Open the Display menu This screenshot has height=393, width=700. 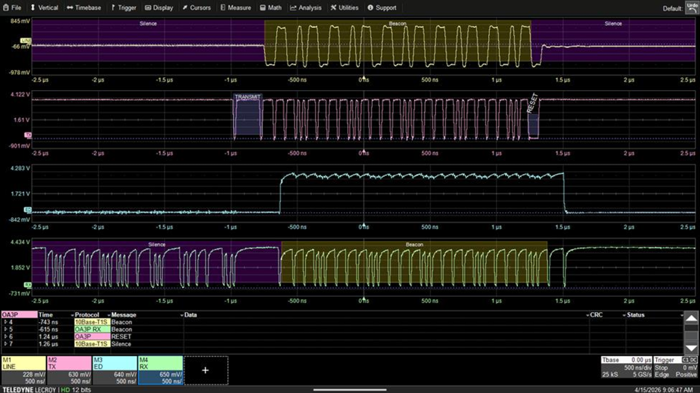click(159, 8)
